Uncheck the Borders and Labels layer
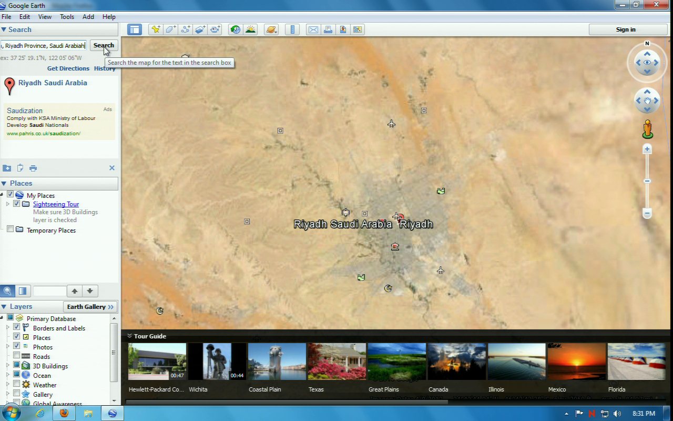The height and width of the screenshot is (421, 673). tap(17, 327)
